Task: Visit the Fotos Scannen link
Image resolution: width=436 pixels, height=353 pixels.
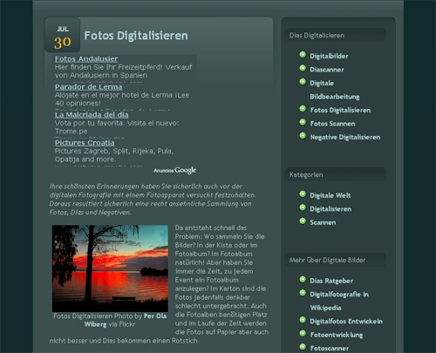Action: coord(332,124)
